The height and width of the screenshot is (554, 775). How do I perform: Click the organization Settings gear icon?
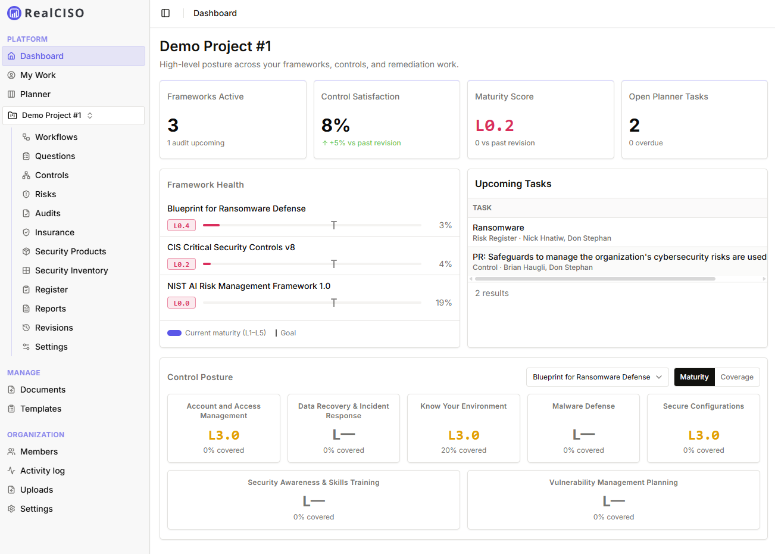[11, 509]
